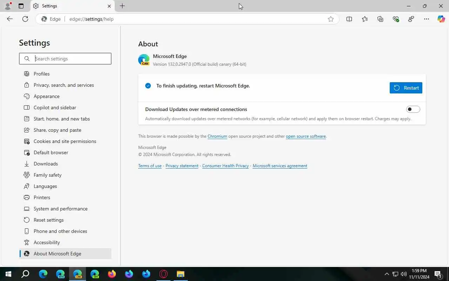Open the Favorites toolbar icon
Screen dimensions: 449x281
pos(365,19)
